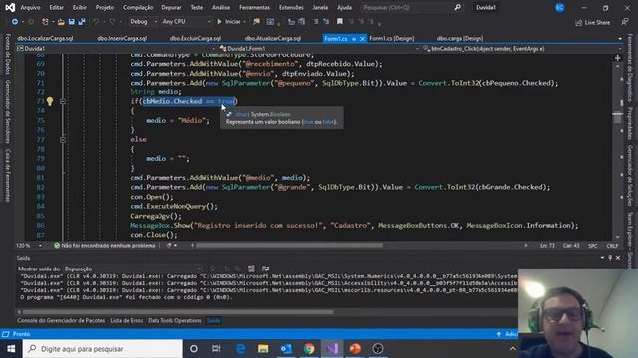638x358 pixels.
Task: Click the no problems found status indicator
Action: pyautogui.click(x=105, y=246)
